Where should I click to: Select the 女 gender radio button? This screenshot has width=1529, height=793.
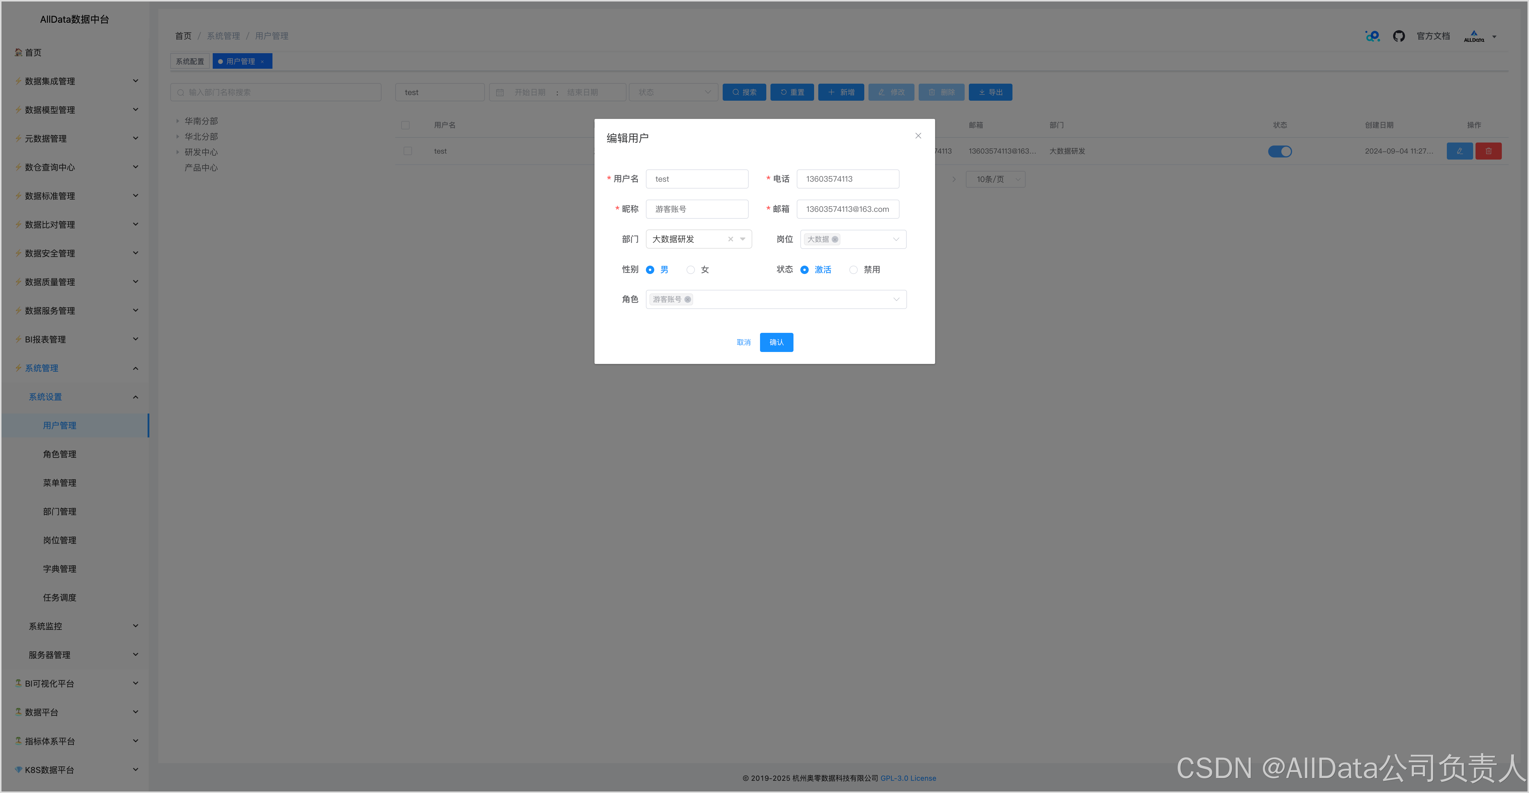pyautogui.click(x=690, y=270)
